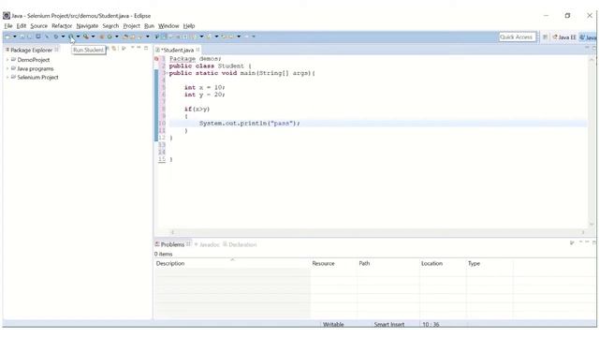Click the Back navigation arrow in toolbar
599x337 pixels.
coord(231,37)
